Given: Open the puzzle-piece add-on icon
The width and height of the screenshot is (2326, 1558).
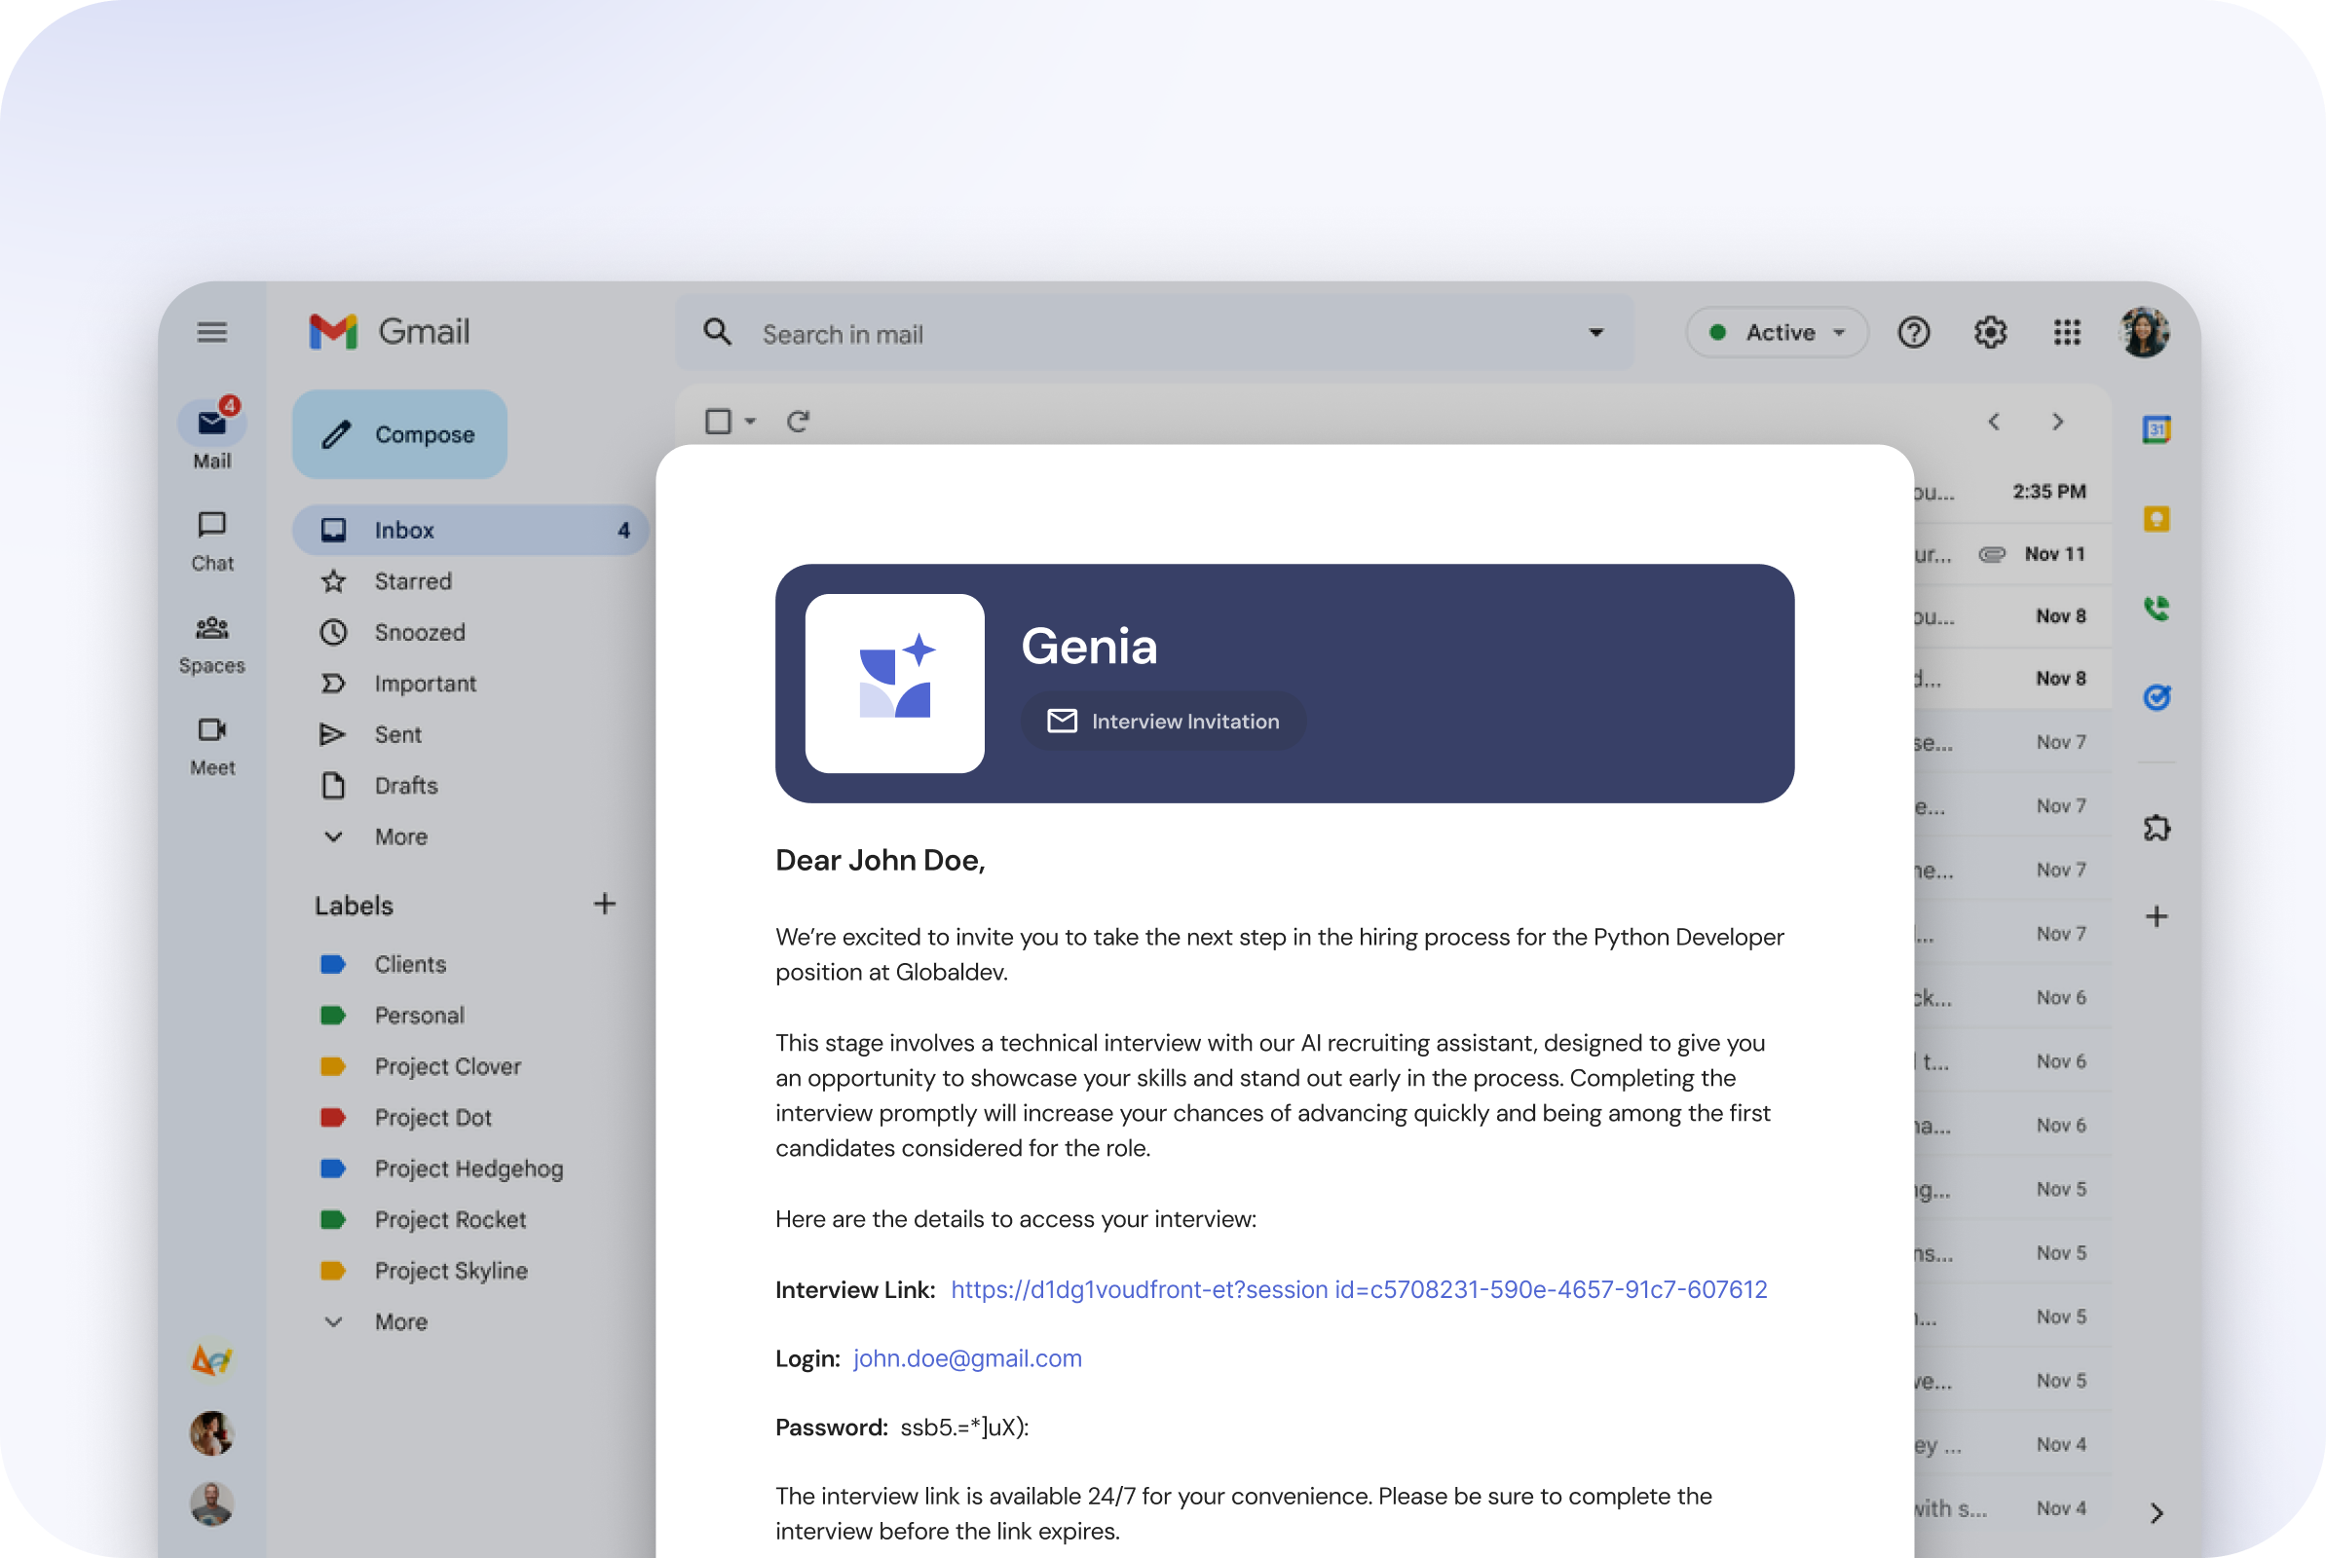Looking at the screenshot, I should click(2156, 828).
